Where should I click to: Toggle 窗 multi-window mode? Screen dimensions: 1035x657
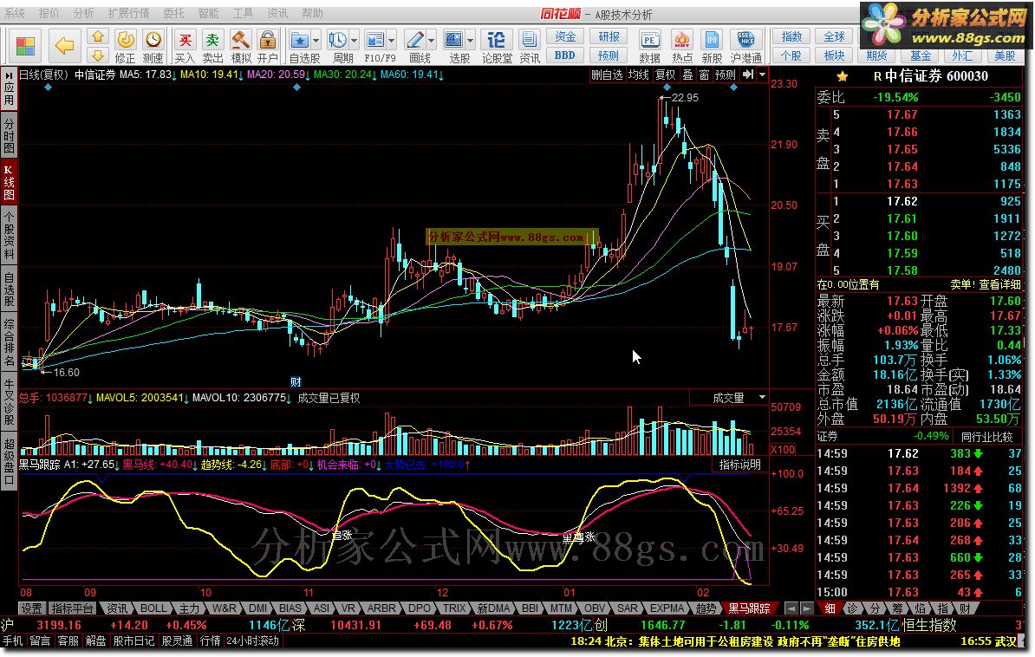pyautogui.click(x=704, y=75)
